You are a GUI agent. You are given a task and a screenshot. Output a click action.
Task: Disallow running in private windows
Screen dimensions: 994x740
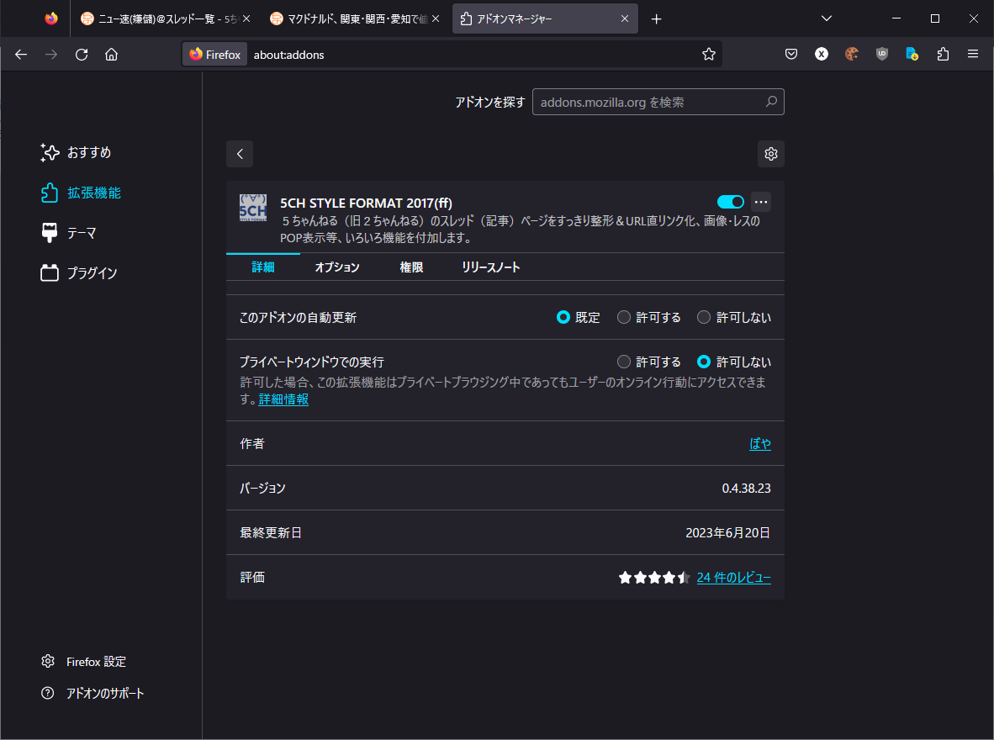pyautogui.click(x=704, y=362)
